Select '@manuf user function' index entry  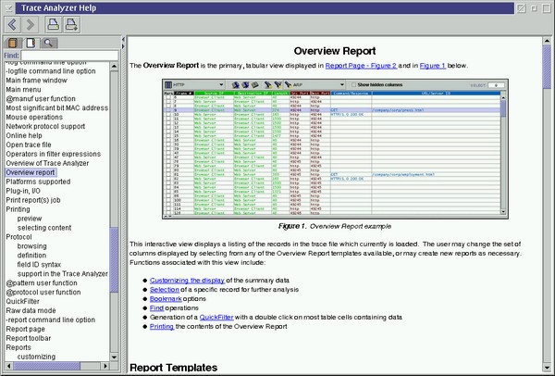[x=41, y=99]
